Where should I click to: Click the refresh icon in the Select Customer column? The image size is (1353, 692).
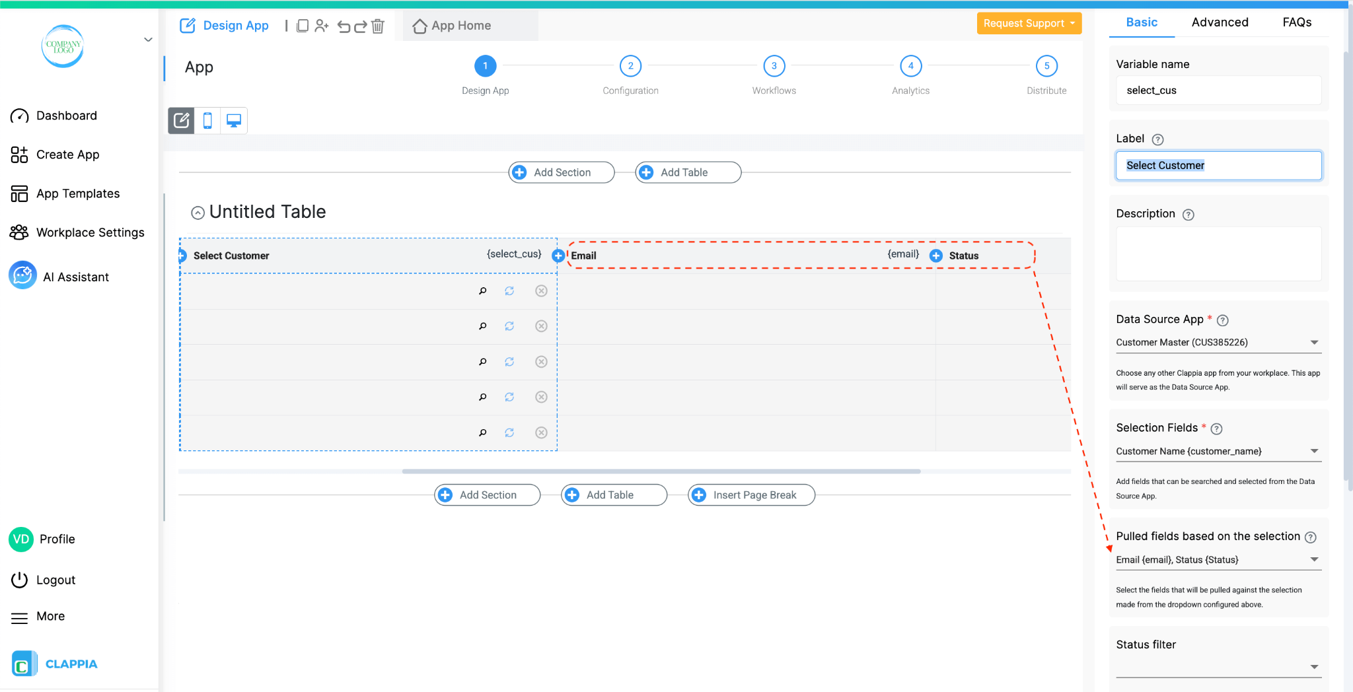(x=509, y=291)
